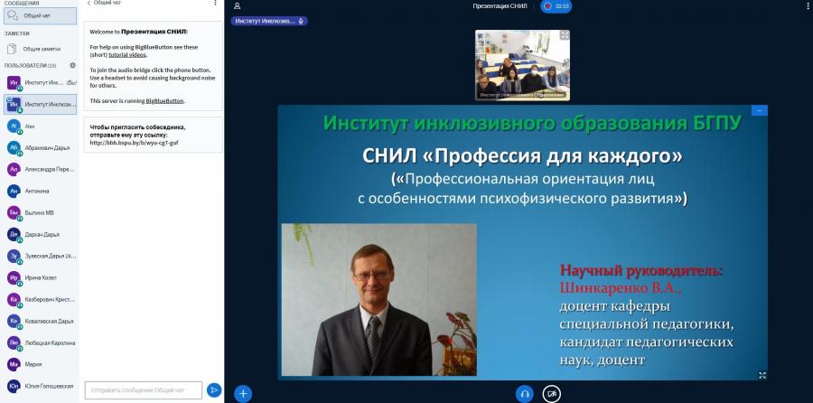The height and width of the screenshot is (403, 813).
Task: Open Общие заметки shared notes
Action: (40, 49)
